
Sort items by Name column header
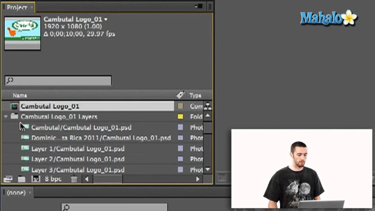tap(20, 95)
